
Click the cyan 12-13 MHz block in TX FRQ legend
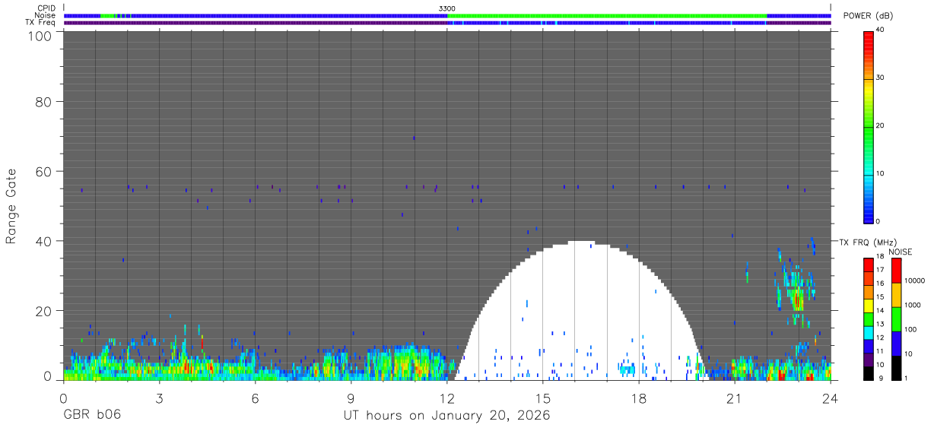[868, 333]
